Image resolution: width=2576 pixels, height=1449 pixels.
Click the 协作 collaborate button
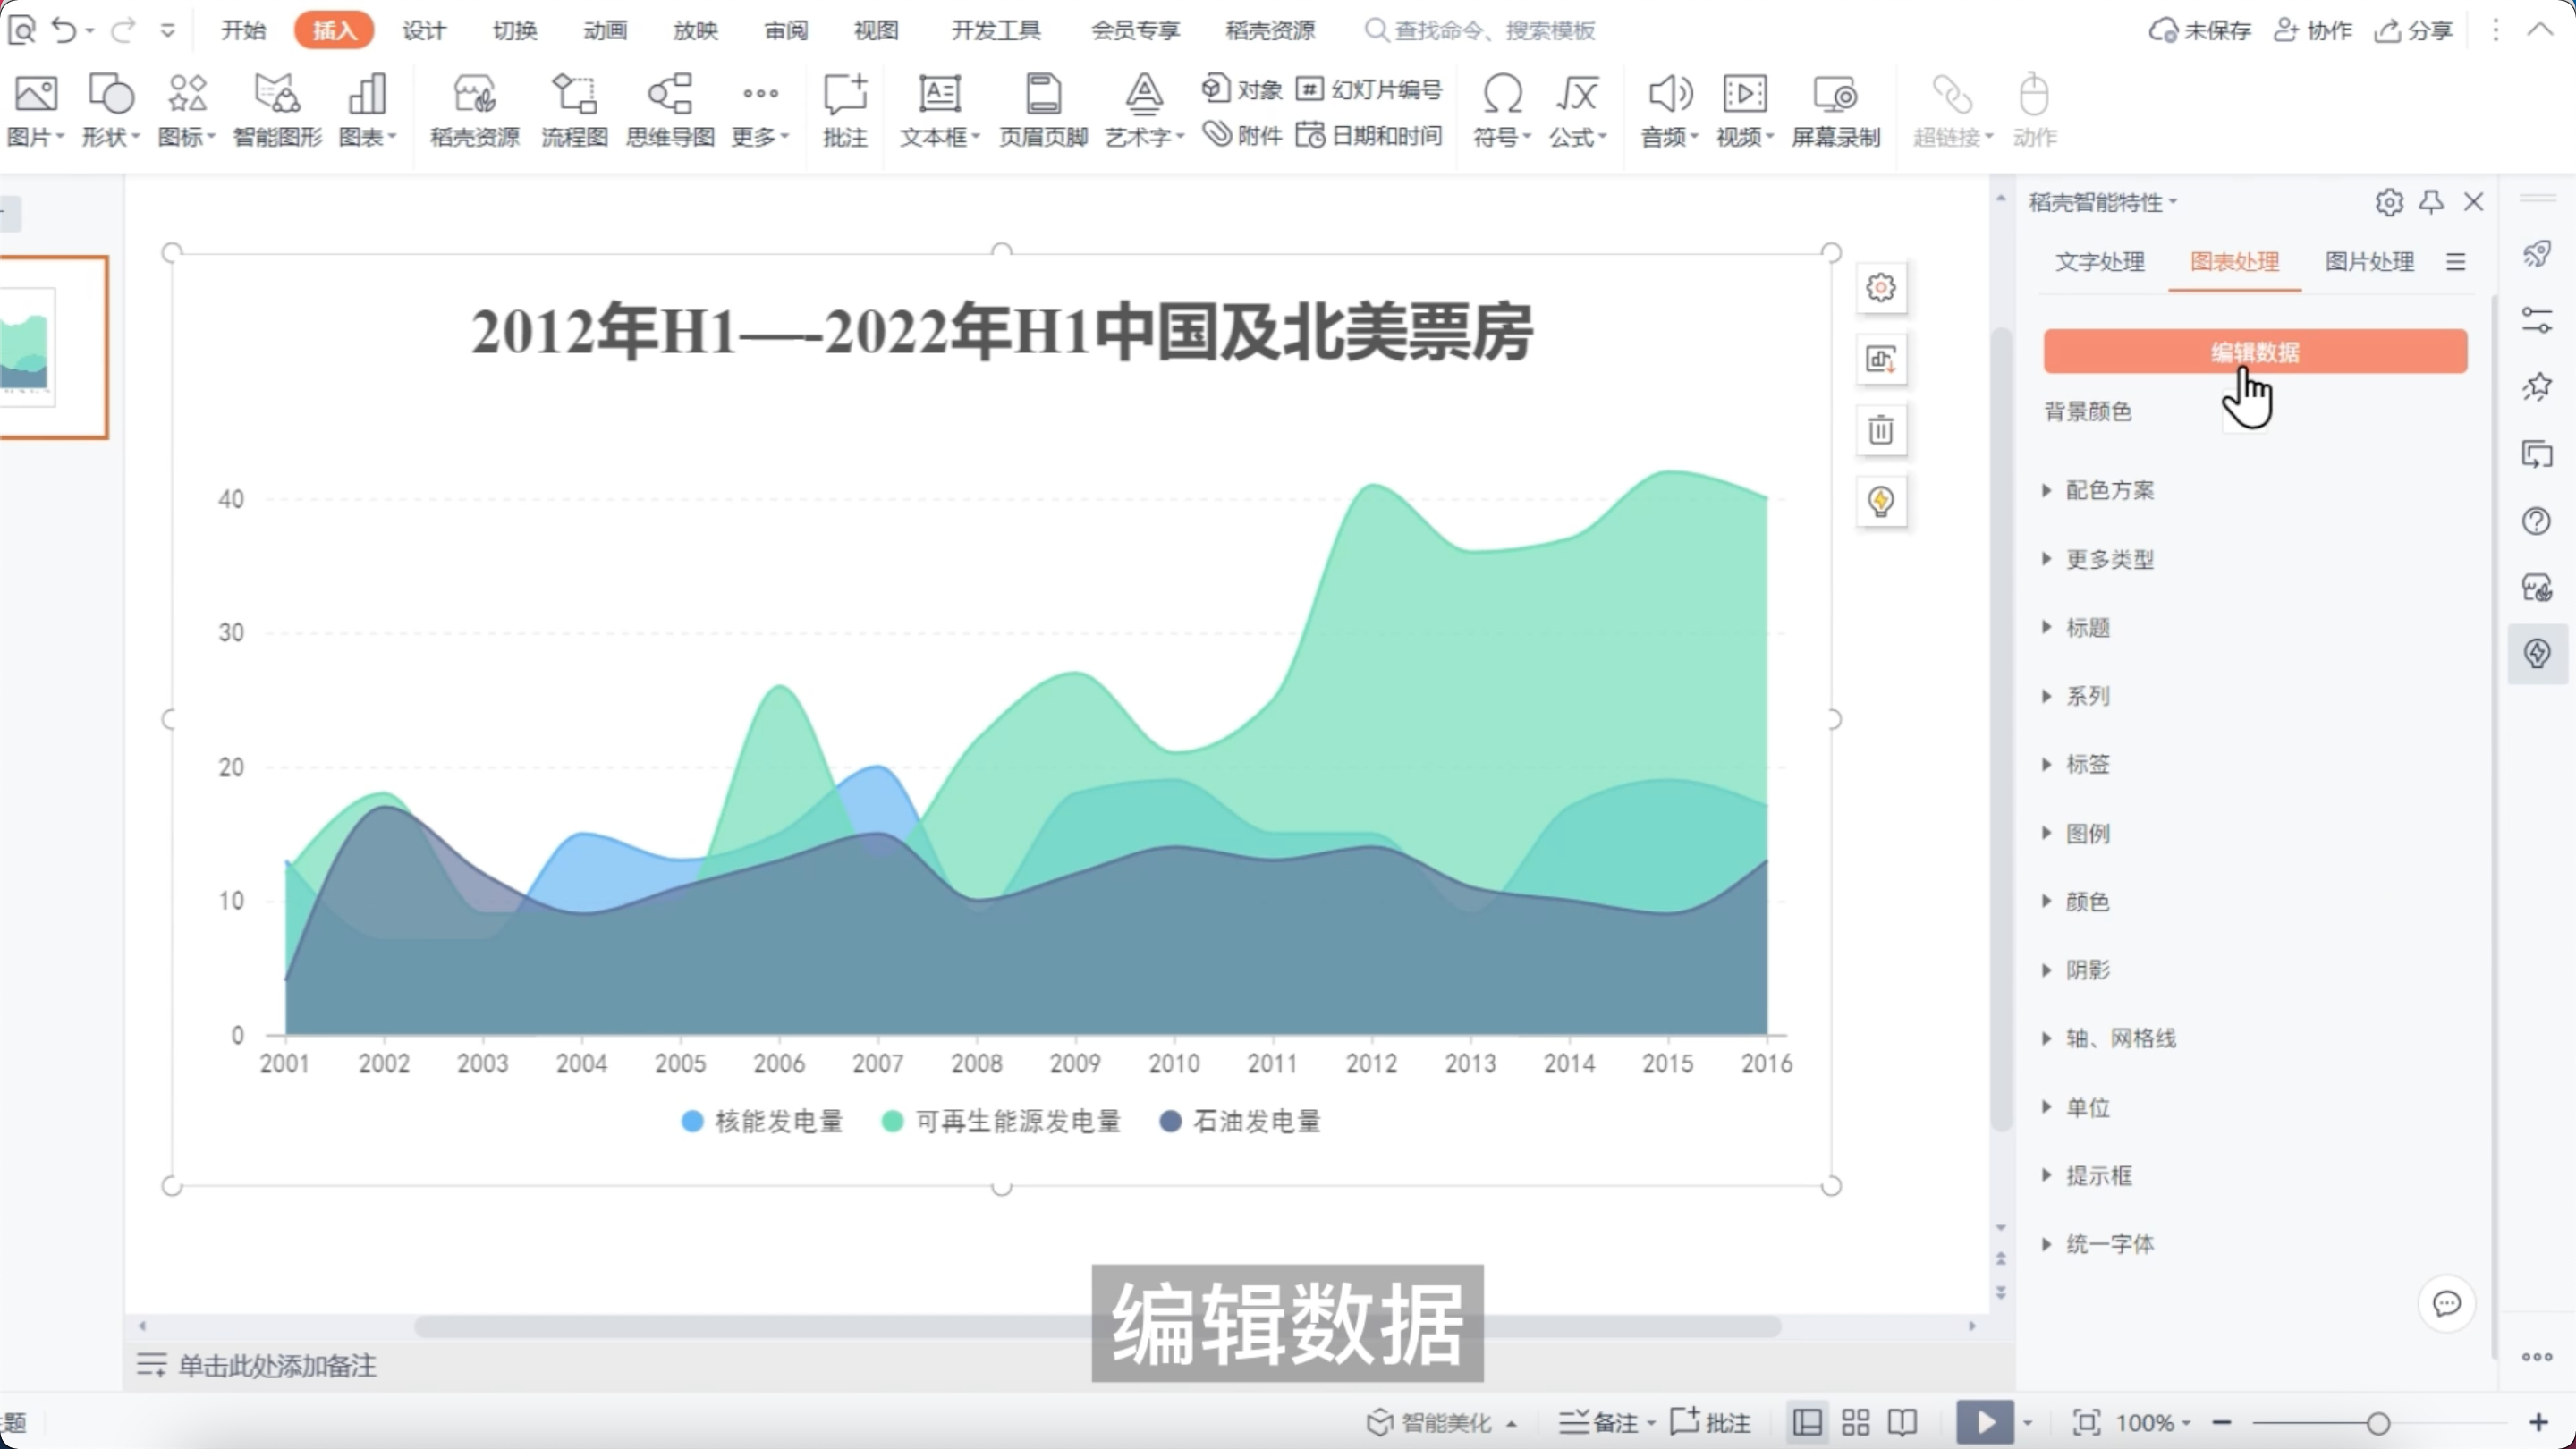(2312, 30)
